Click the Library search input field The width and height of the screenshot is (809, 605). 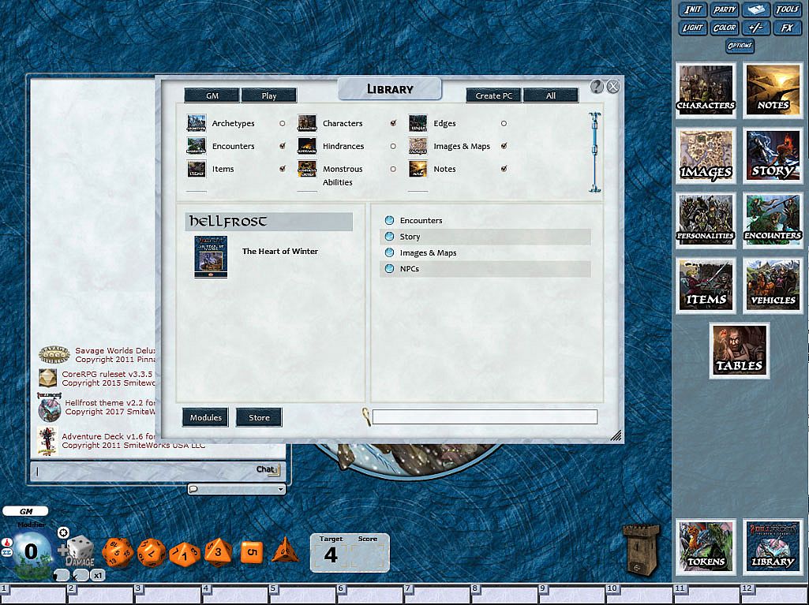[485, 416]
